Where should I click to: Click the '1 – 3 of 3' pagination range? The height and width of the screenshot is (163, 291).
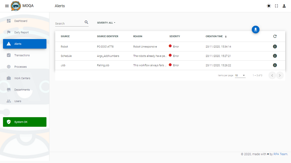click(257, 75)
